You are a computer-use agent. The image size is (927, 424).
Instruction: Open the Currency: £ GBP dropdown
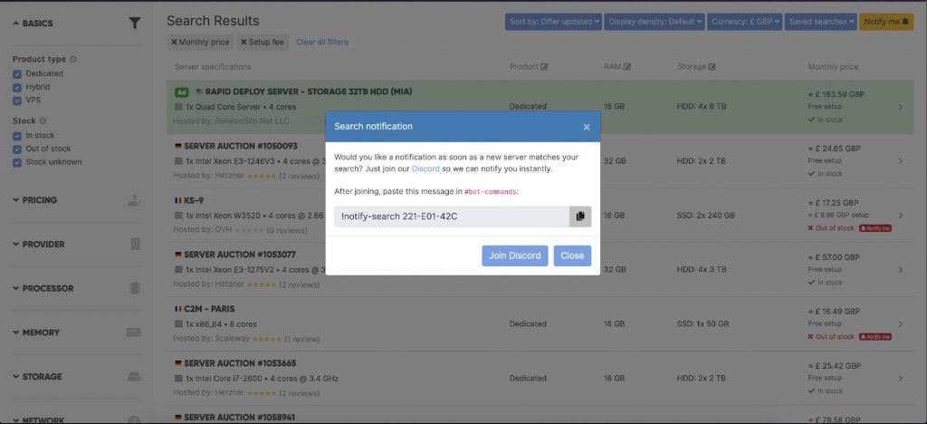pyautogui.click(x=745, y=22)
